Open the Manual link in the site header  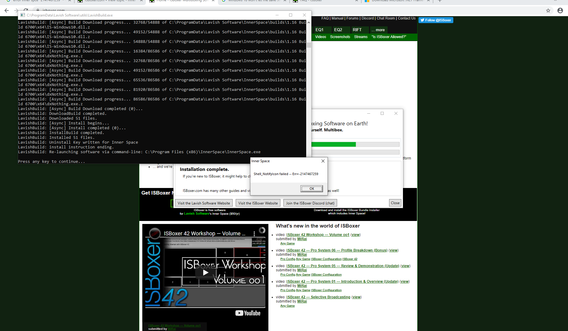337,18
